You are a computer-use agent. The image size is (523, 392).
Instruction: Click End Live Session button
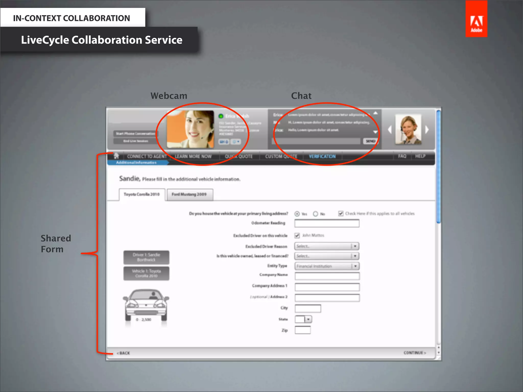(x=136, y=141)
